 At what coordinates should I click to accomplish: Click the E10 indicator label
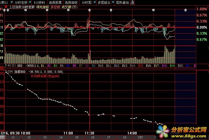point(101,66)
